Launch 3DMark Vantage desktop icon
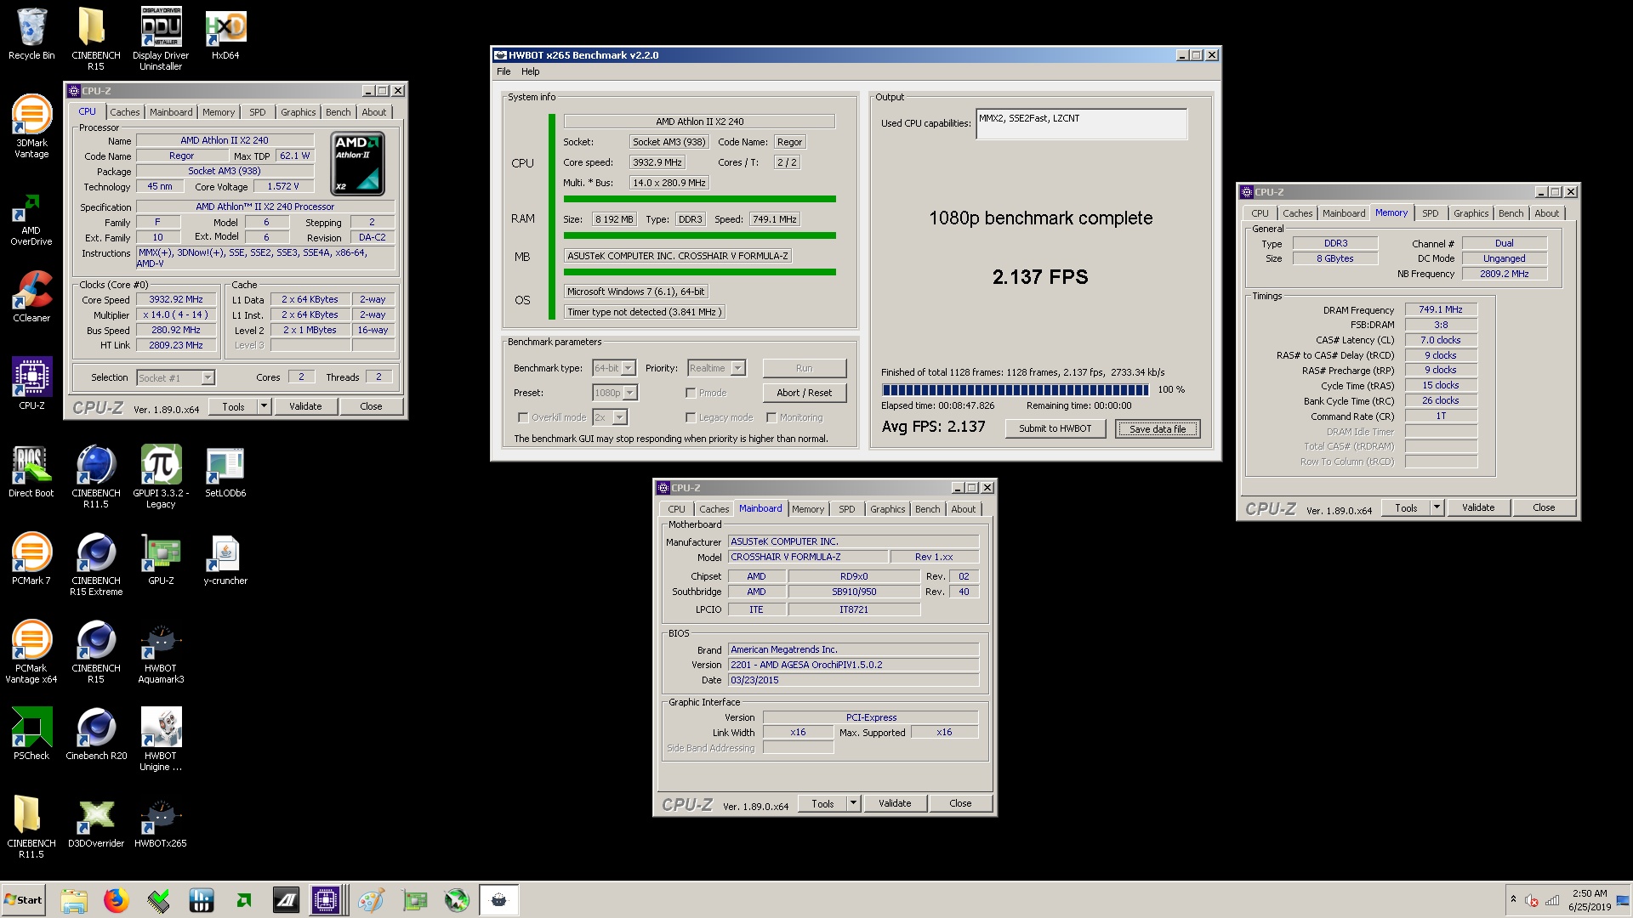The image size is (1633, 918). pyautogui.click(x=31, y=126)
